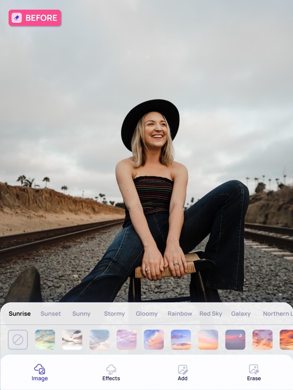Open the Add tool
Image resolution: width=293 pixels, height=390 pixels.
(183, 372)
